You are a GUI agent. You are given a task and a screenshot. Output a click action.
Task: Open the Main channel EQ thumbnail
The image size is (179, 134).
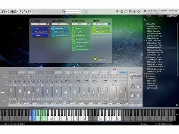22,73
